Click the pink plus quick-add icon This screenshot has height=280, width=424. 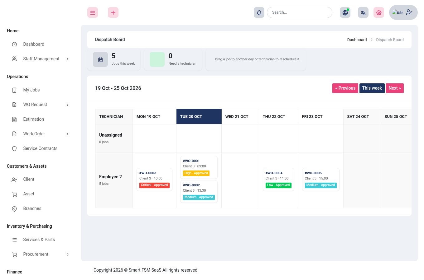(x=113, y=12)
